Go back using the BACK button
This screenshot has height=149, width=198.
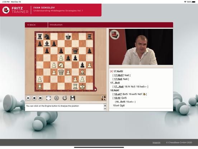click(32, 25)
